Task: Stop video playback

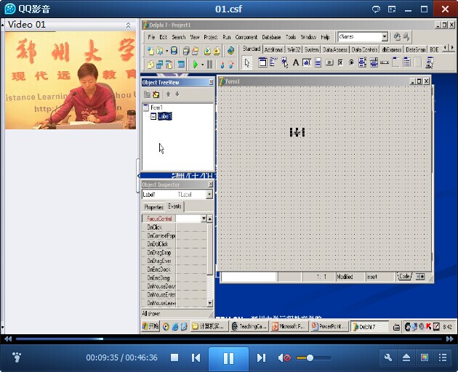Action: [x=174, y=357]
